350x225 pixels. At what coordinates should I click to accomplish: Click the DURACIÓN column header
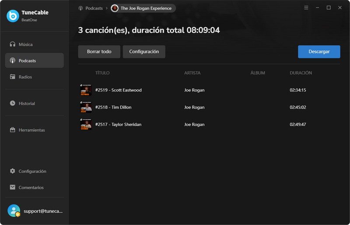tap(301, 73)
